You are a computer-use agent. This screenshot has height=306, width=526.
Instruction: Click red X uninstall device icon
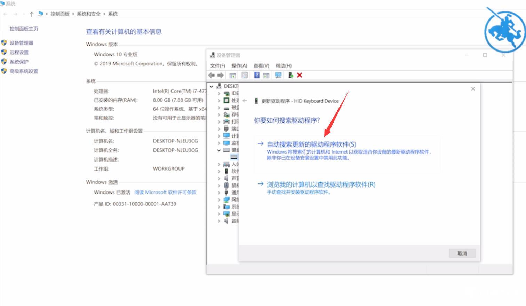pyautogui.click(x=300, y=75)
